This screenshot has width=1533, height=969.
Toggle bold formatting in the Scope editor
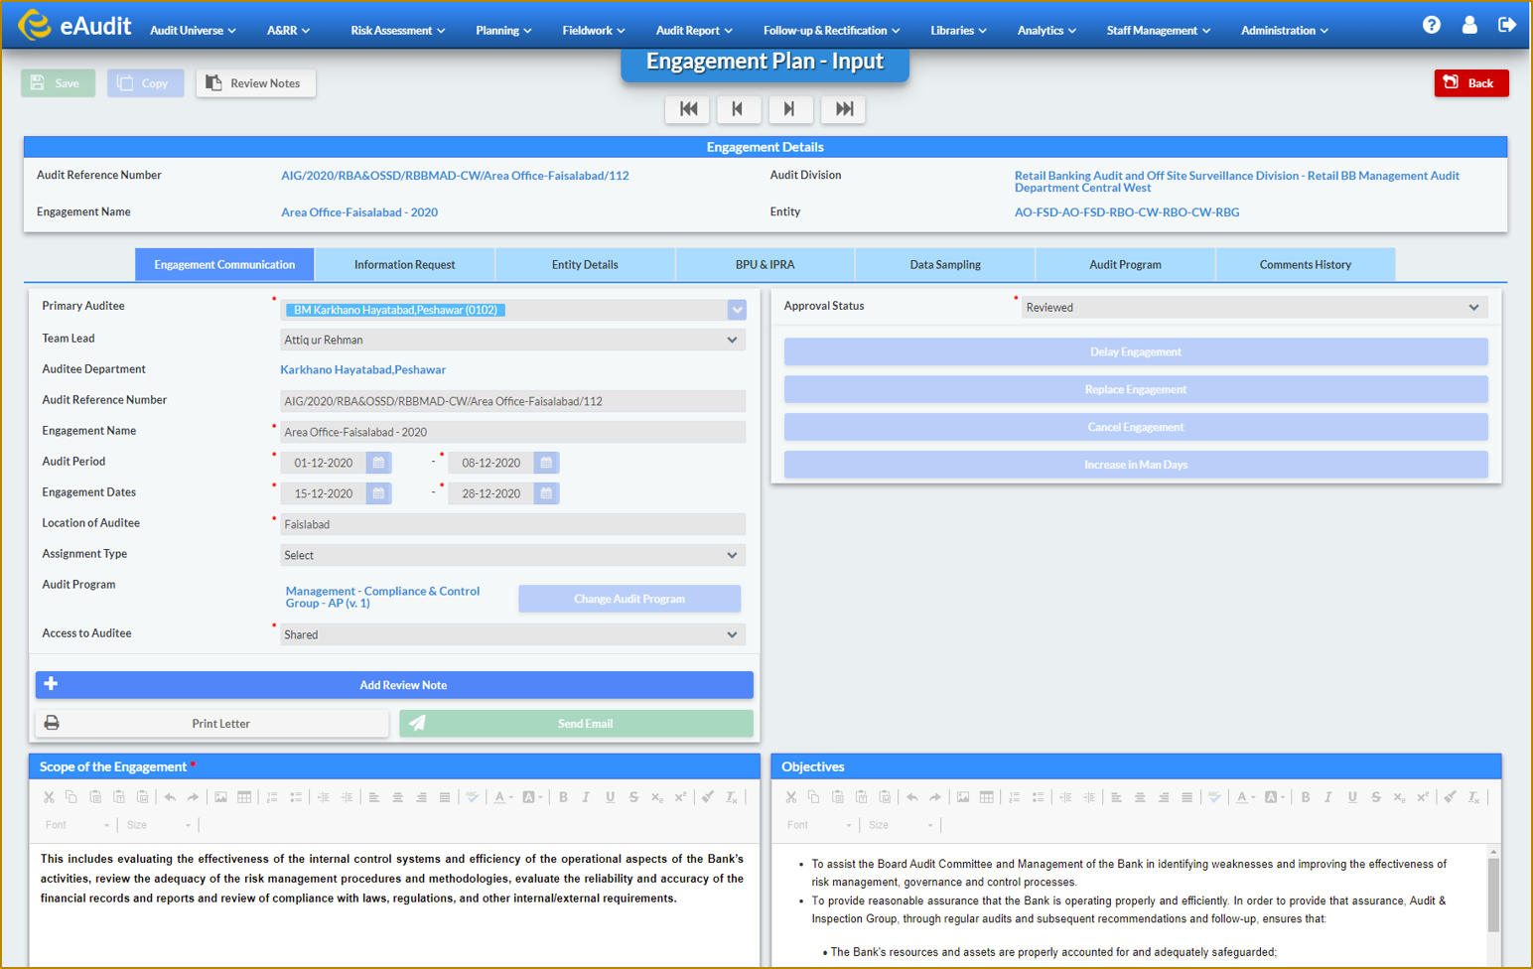coord(563,796)
